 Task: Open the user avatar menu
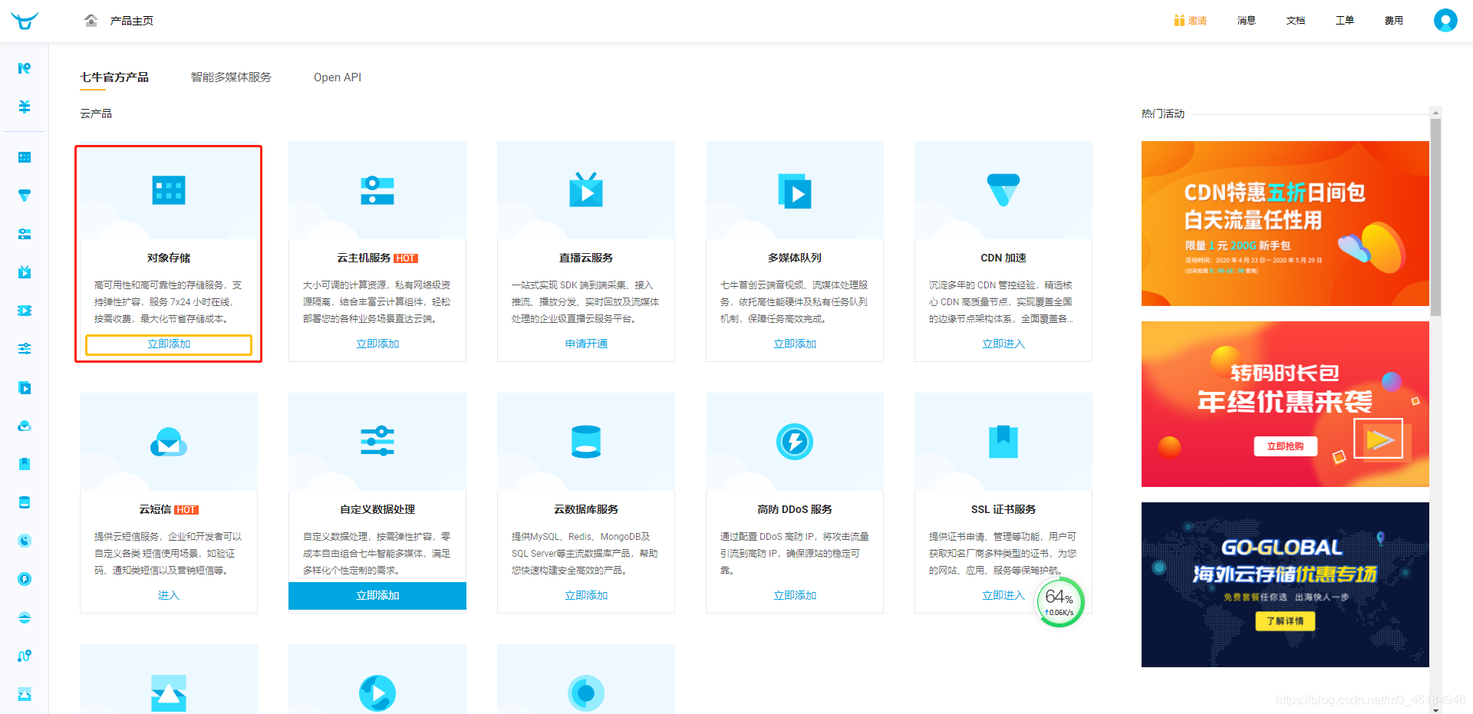click(1445, 20)
